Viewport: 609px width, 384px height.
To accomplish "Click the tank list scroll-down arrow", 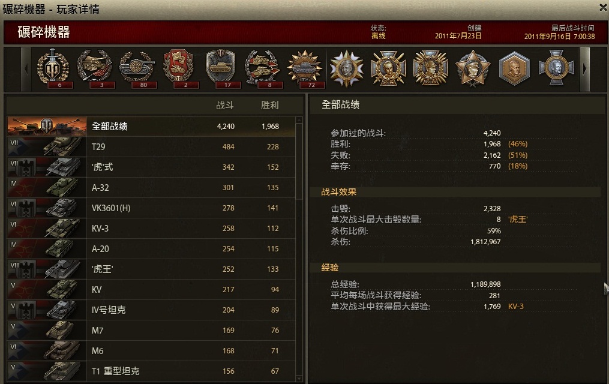I will pyautogui.click(x=299, y=378).
